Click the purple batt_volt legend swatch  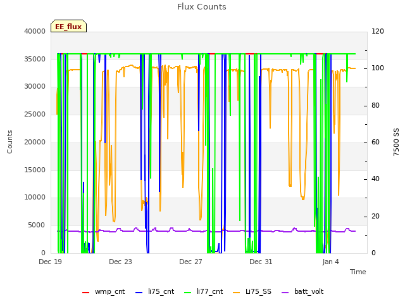285,293
